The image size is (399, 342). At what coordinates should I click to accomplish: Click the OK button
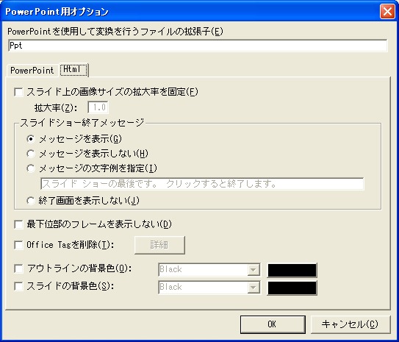[x=273, y=324]
